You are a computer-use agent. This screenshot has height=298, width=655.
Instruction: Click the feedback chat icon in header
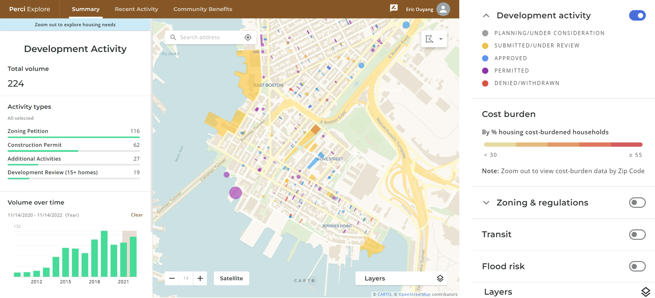click(394, 8)
